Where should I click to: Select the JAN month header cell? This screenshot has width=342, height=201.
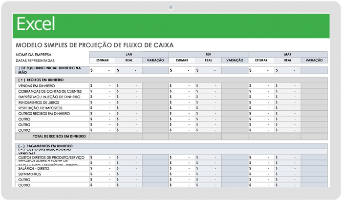129,54
